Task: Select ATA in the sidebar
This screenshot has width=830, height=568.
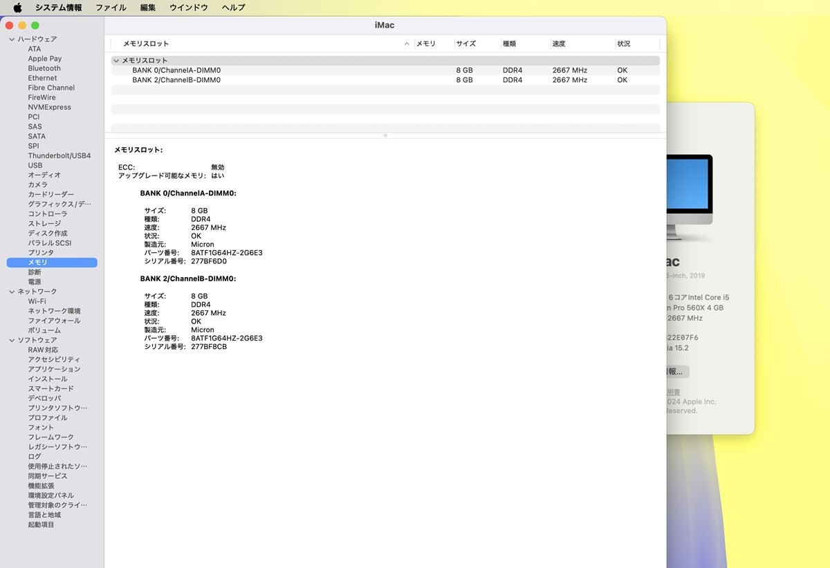Action: pyautogui.click(x=35, y=49)
